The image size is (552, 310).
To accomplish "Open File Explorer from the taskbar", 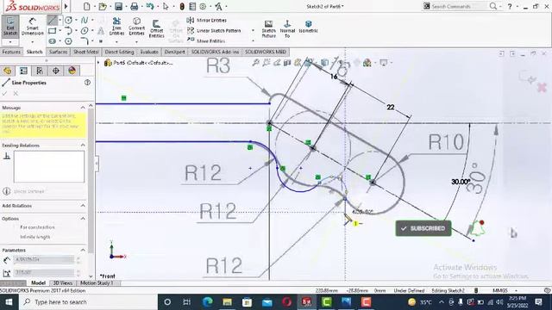I will (227, 302).
